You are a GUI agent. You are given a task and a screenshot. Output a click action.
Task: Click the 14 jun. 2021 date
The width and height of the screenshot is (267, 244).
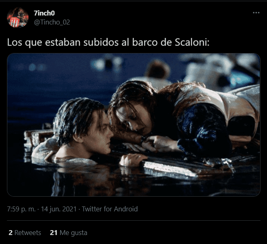tap(59, 209)
